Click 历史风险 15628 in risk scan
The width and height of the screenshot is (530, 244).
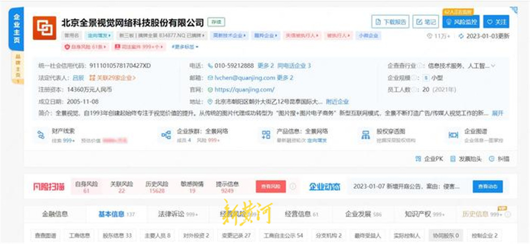point(157,187)
